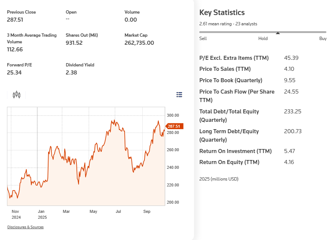Click the Dividend Yield value 2.38
This screenshot has width=333, height=240.
click(71, 73)
